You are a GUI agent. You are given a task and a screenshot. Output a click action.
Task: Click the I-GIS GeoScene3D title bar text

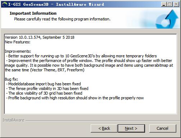(56, 4)
